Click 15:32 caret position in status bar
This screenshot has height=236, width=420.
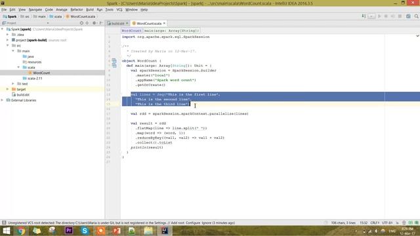364,223
